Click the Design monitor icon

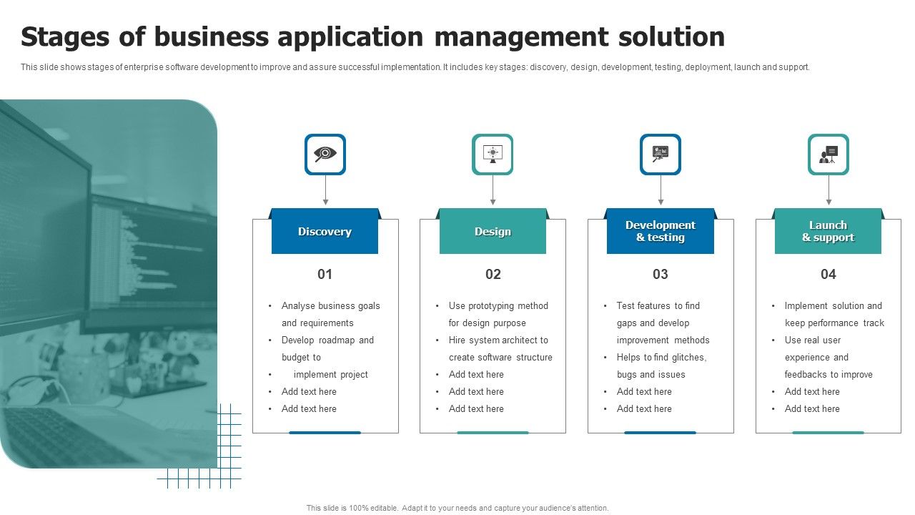coord(493,154)
